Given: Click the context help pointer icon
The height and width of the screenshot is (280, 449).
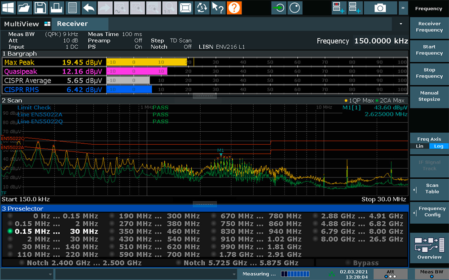Looking at the screenshot, I should pyautogui.click(x=218, y=8).
